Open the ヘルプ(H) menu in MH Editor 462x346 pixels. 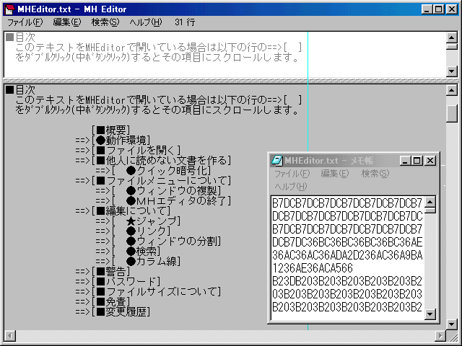click(146, 22)
